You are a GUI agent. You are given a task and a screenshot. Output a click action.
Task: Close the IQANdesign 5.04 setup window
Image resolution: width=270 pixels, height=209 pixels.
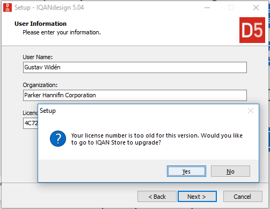click(256, 8)
